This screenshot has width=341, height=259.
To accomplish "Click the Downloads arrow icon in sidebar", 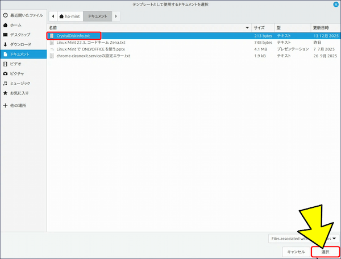I will coord(5,44).
